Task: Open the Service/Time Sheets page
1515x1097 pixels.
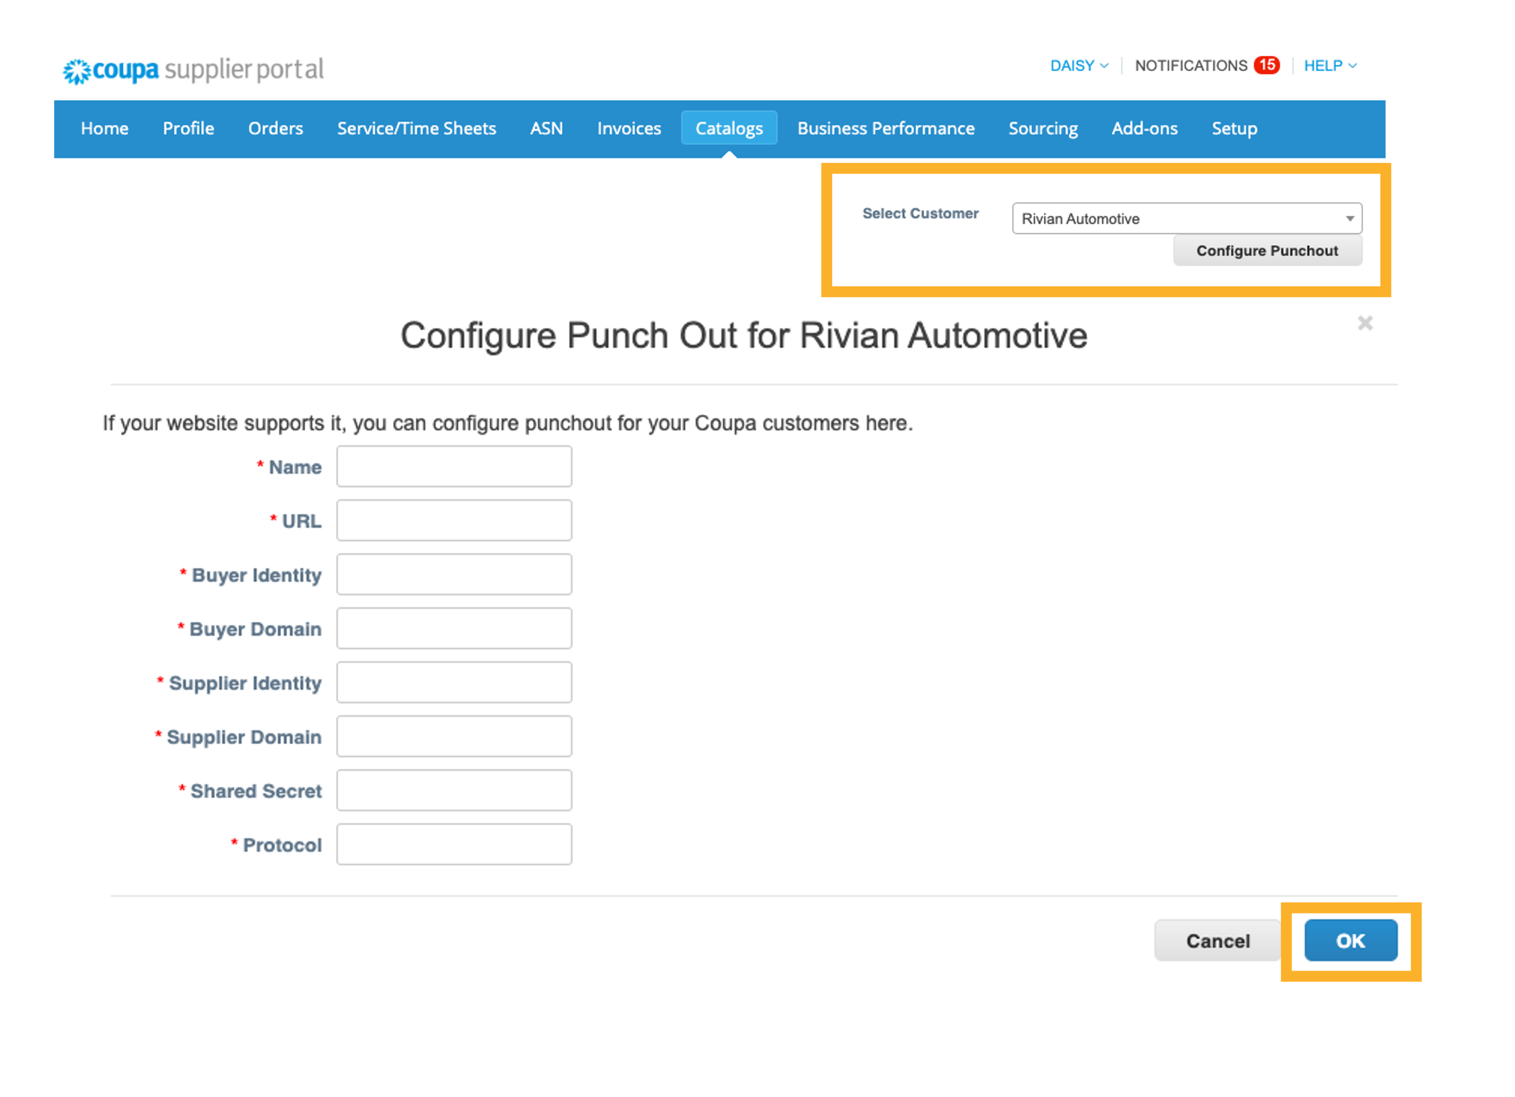Action: point(416,128)
